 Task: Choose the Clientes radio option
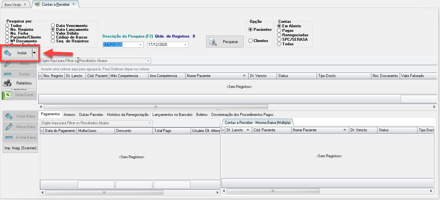250,41
